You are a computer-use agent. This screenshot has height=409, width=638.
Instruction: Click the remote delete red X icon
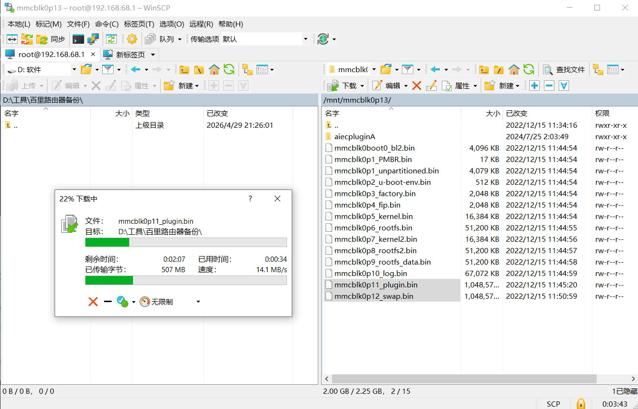point(417,86)
